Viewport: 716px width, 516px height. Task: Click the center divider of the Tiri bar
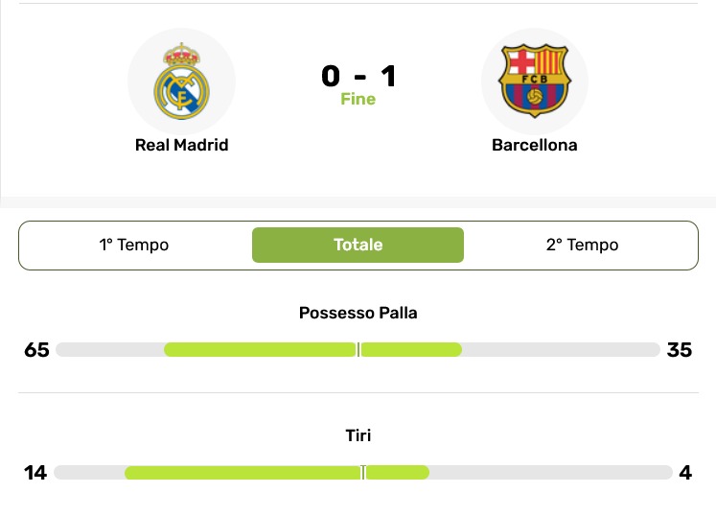click(363, 472)
